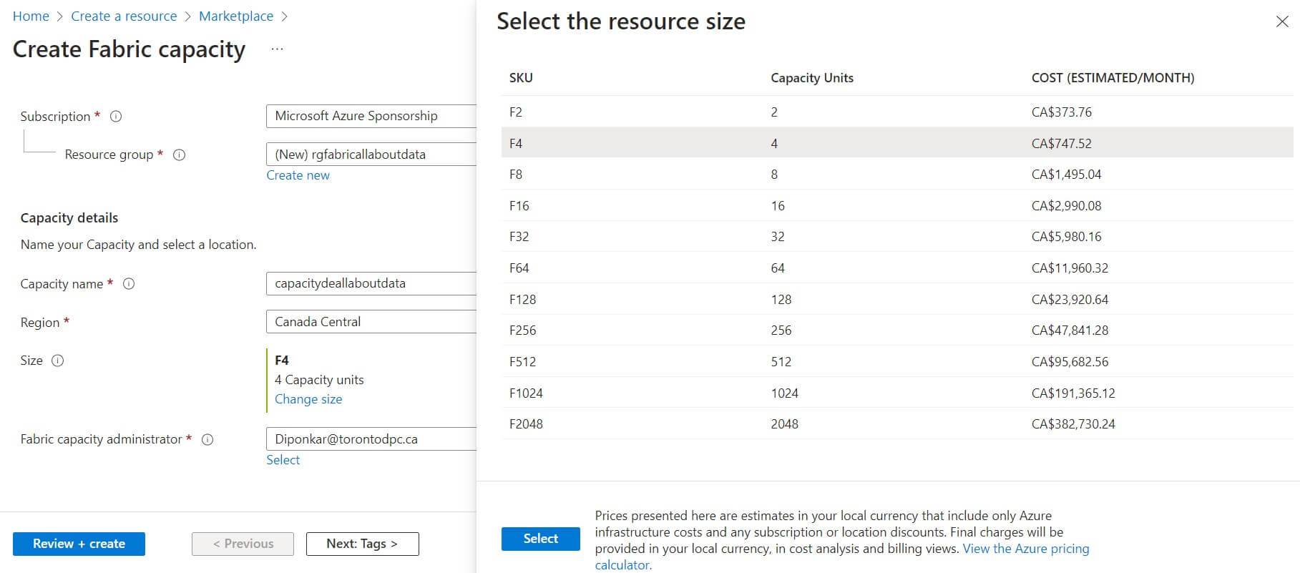Choose the F8 capacity size row
Viewport: 1300px width, 573px height.
(x=897, y=175)
